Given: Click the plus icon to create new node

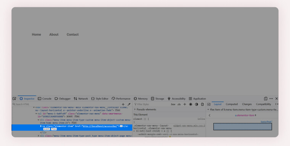Looking at the screenshot, I should (123, 104).
